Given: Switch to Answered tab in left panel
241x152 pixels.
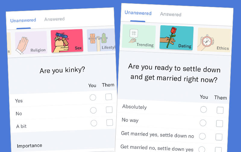Looking at the screenshot, I should (x=55, y=19).
